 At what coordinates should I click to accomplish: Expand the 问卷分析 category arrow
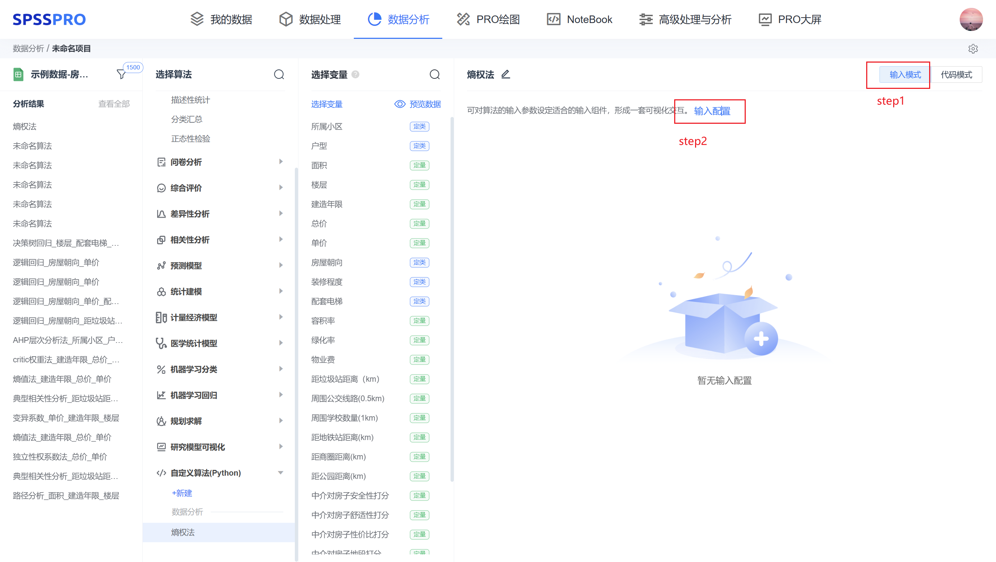point(281,162)
